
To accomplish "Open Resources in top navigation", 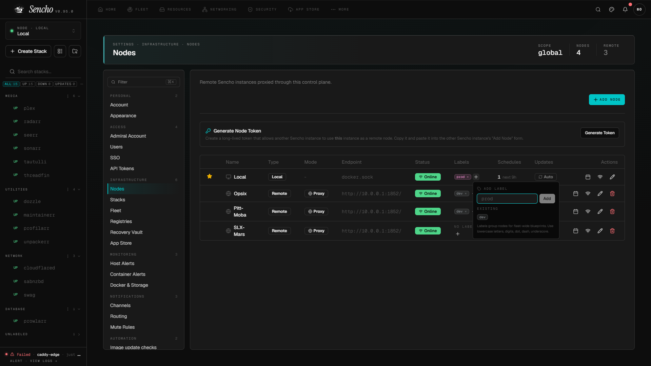I will coord(175,9).
